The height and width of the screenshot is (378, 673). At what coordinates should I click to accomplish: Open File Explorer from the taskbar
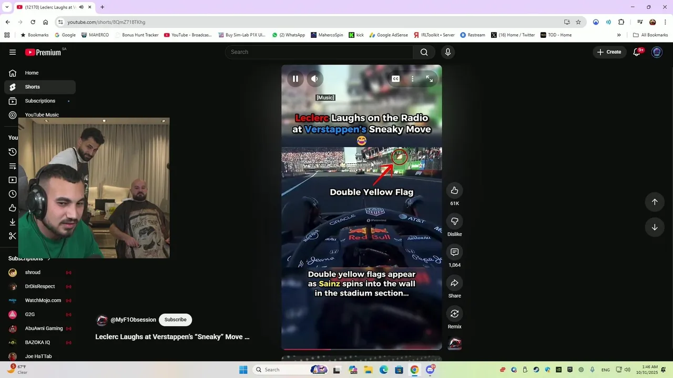[x=368, y=370]
